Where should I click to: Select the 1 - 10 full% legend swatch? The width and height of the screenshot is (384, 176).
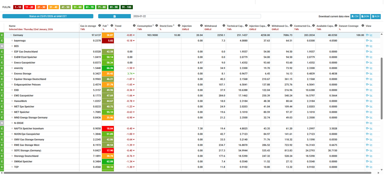pos(18,7)
